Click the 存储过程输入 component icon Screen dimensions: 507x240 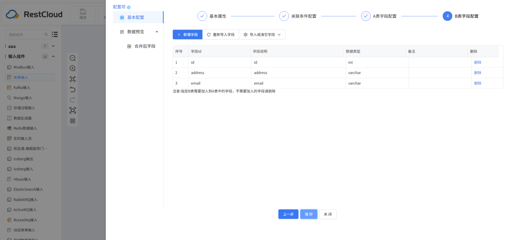tap(10, 108)
